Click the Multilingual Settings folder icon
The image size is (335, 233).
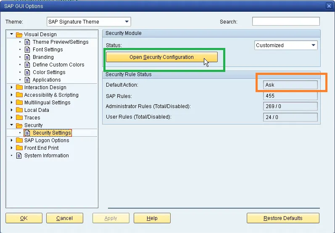(x=19, y=102)
